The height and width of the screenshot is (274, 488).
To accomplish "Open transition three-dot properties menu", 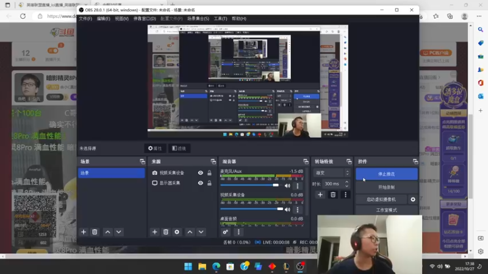I will (x=345, y=195).
